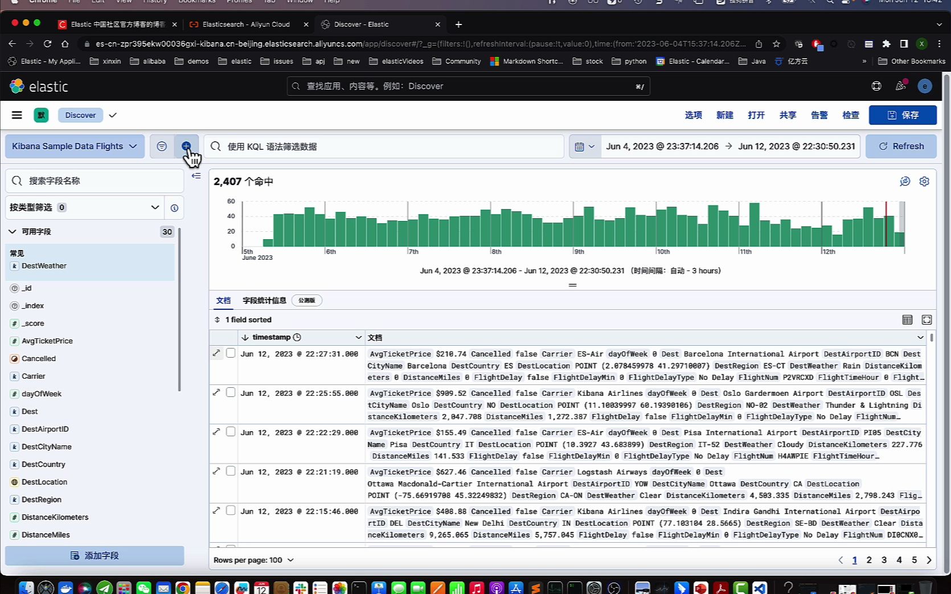
Task: Enter full screen for documents table
Action: click(927, 319)
